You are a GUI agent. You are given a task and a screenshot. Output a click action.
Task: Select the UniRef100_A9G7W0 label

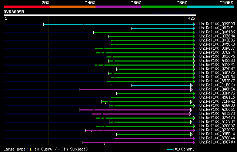tap(217, 142)
